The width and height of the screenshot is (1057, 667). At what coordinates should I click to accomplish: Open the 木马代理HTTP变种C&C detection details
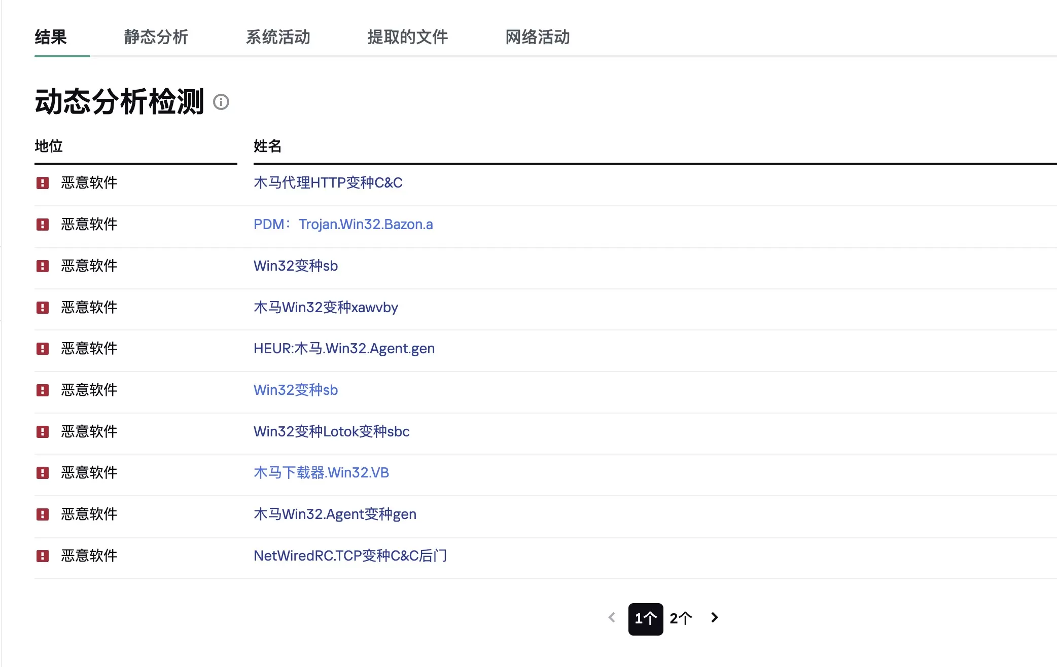point(329,182)
